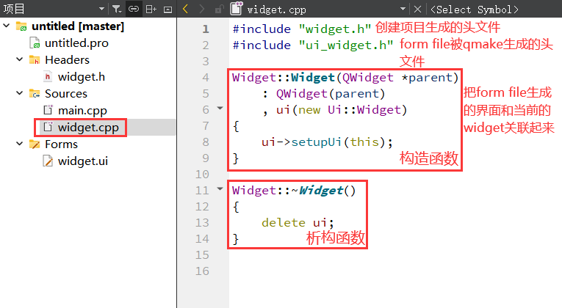Click the "ui_widget.h" include string
562x308 pixels.
click(x=346, y=45)
